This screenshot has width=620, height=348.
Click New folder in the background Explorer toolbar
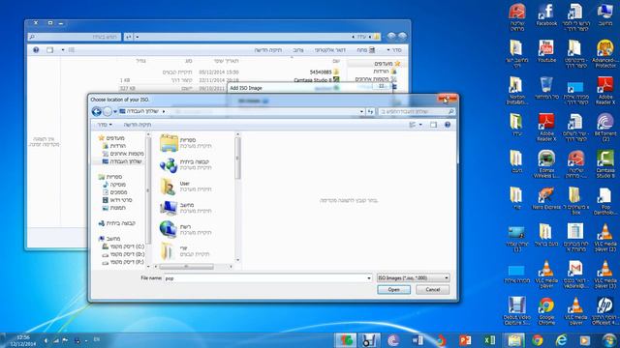[x=268, y=50]
